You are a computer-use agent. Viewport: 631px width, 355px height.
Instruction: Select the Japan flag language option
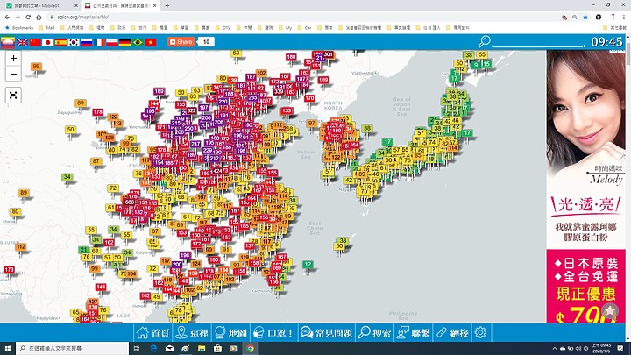tap(48, 42)
